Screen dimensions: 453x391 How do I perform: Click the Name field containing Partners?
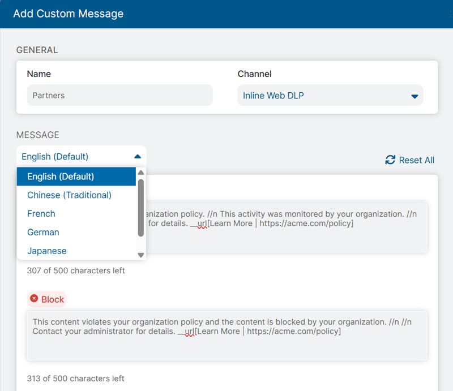pos(119,96)
